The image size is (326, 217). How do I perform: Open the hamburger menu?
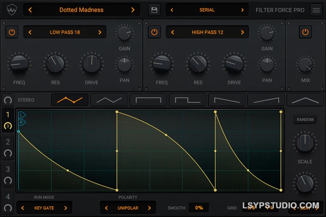pyautogui.click(x=316, y=10)
